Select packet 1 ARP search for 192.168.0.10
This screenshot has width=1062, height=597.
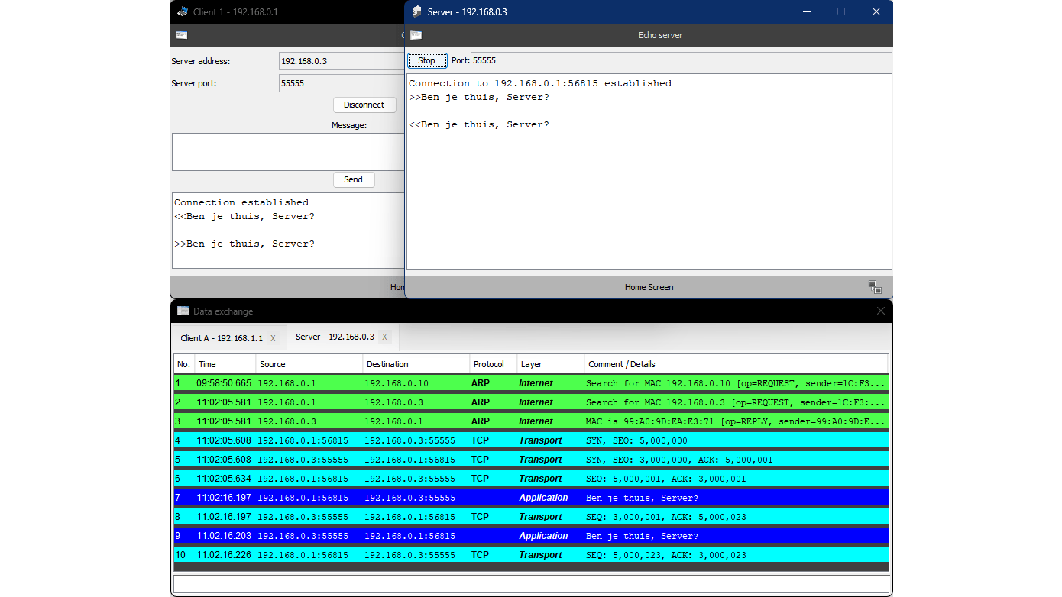coord(531,383)
